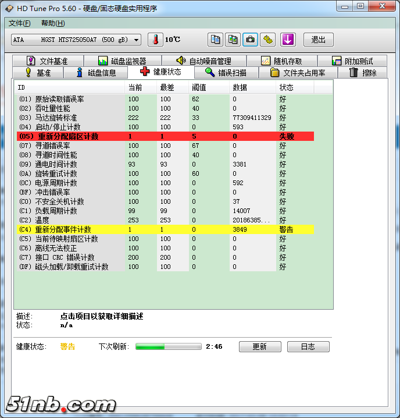Click the 失败 status cell
Screen dimensions: 400x418
(x=287, y=136)
